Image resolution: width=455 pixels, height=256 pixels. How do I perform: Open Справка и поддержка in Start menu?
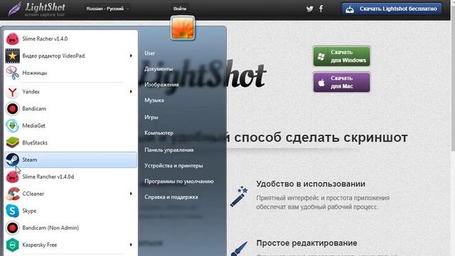pyautogui.click(x=171, y=197)
